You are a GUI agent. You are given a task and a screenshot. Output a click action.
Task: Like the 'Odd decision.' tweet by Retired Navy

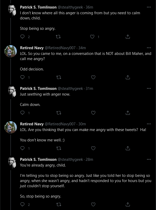tap(93, 77)
